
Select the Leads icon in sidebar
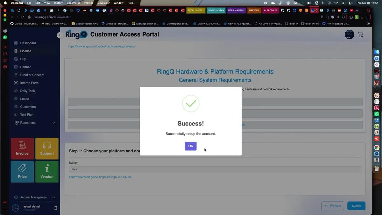(16, 99)
